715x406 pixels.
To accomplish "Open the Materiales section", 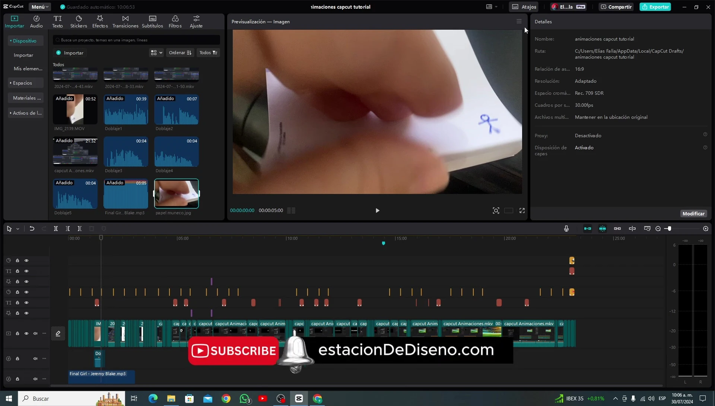I will [25, 98].
